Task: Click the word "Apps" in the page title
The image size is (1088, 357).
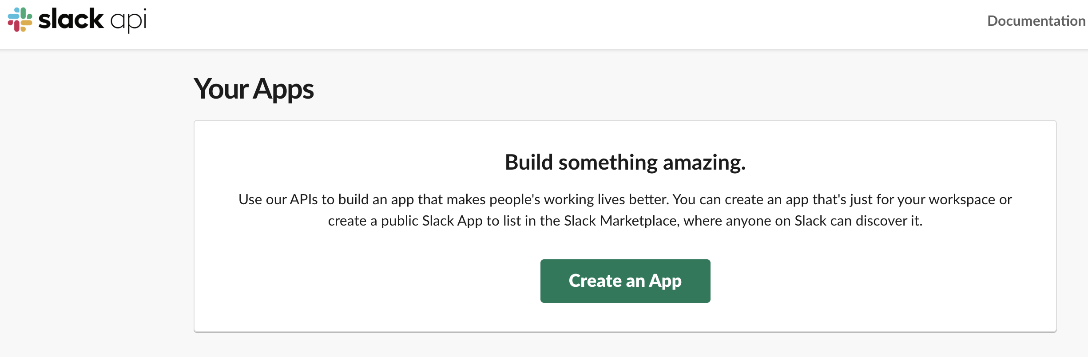Action: 283,89
